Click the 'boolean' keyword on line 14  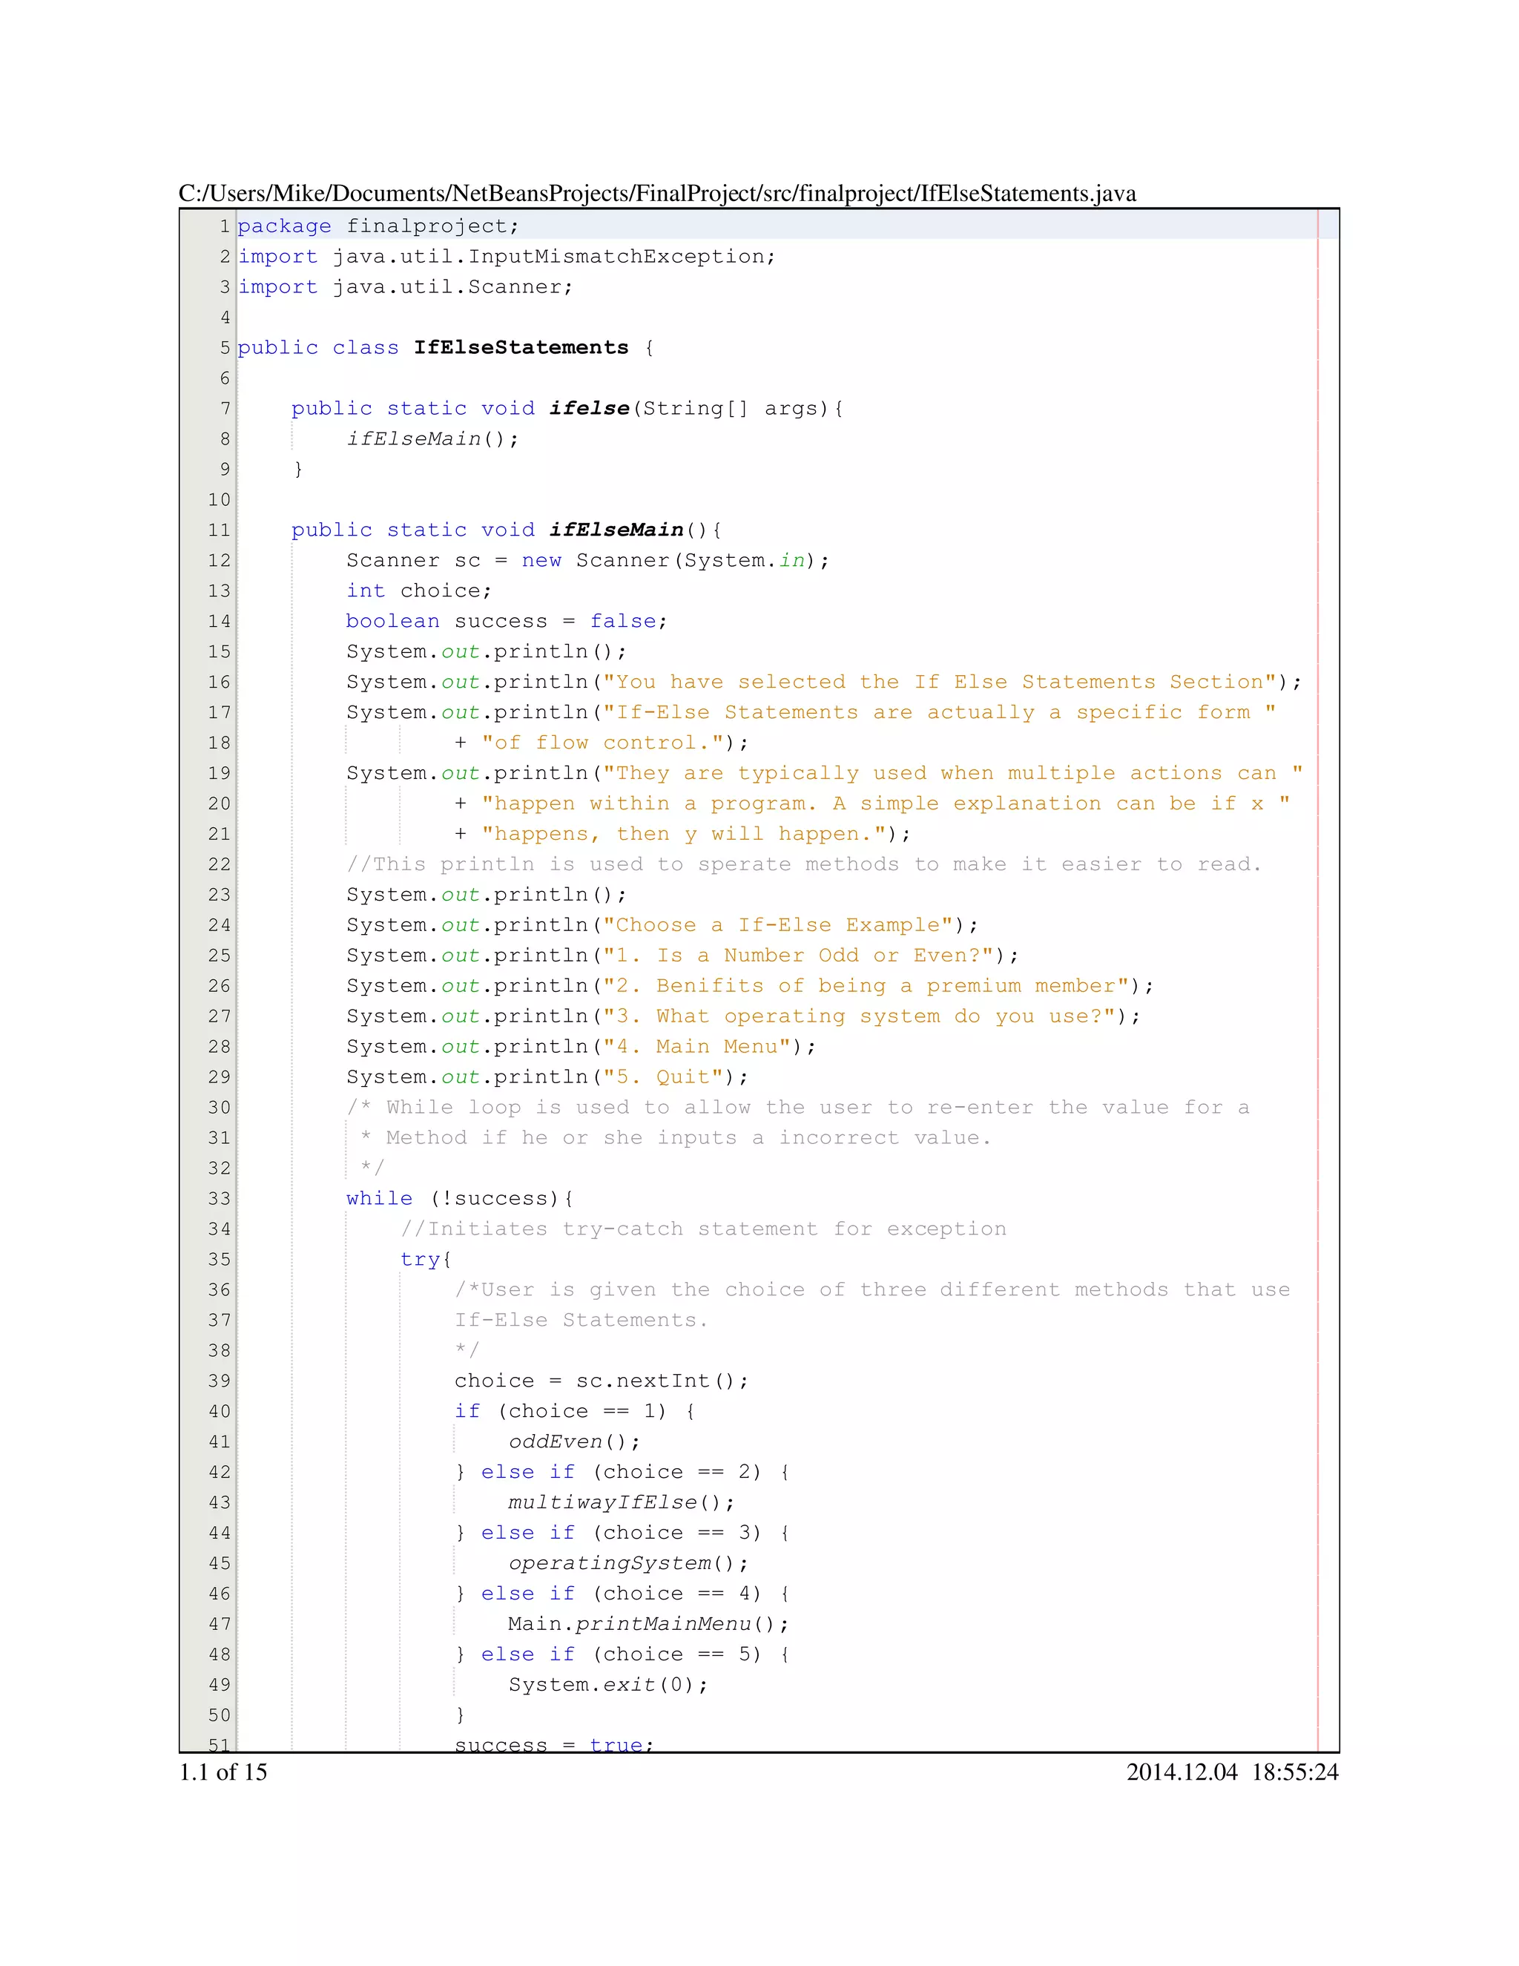[x=392, y=621]
